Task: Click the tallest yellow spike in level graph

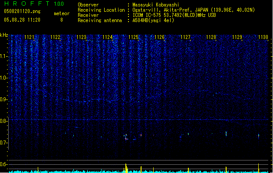Action: coord(126,168)
